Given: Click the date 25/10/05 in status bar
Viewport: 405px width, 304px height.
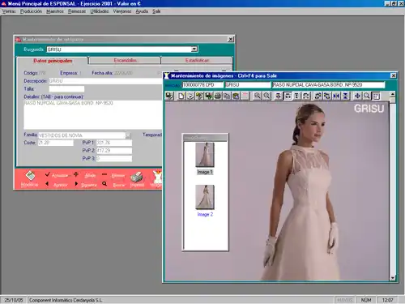Looking at the screenshot, I should pos(14,300).
